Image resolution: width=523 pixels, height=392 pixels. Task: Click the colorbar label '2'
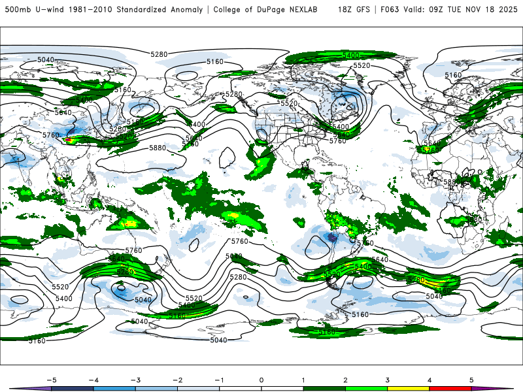[x=346, y=380]
